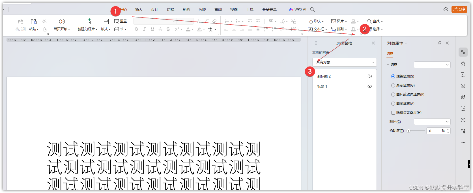
Task: Open the Shapes (形状) dropdown
Action: pos(316,21)
